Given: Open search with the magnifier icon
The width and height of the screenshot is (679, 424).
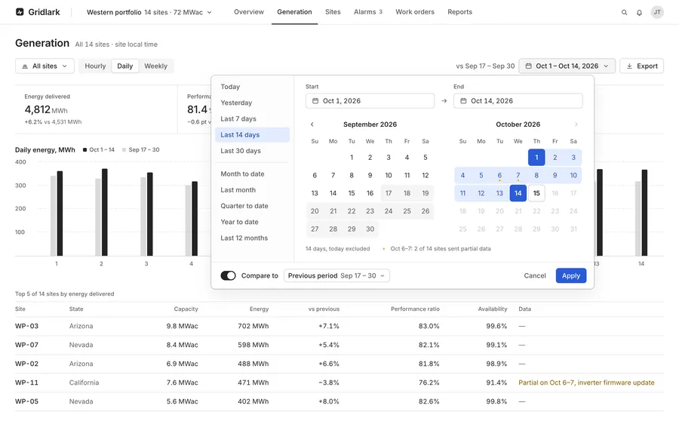Looking at the screenshot, I should pyautogui.click(x=624, y=13).
